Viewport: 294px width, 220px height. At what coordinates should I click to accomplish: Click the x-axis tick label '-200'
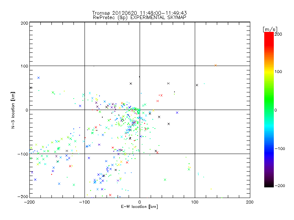pos(29,202)
